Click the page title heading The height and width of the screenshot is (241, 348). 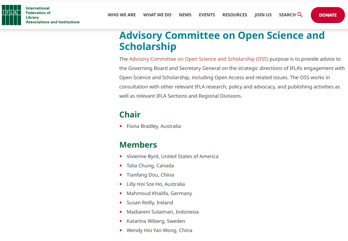pos(222,41)
